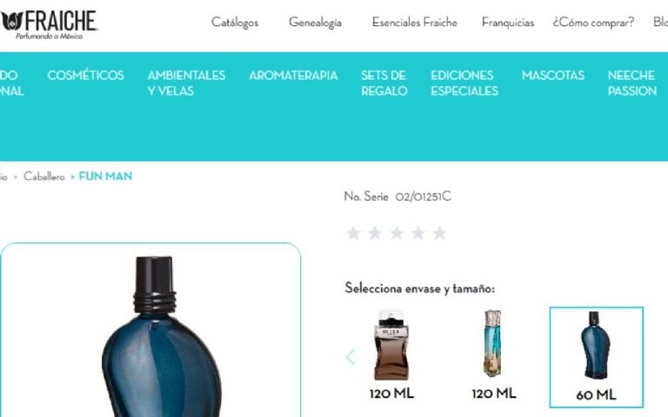The height and width of the screenshot is (417, 668).
Task: Click the first rating star
Action: pyautogui.click(x=353, y=233)
